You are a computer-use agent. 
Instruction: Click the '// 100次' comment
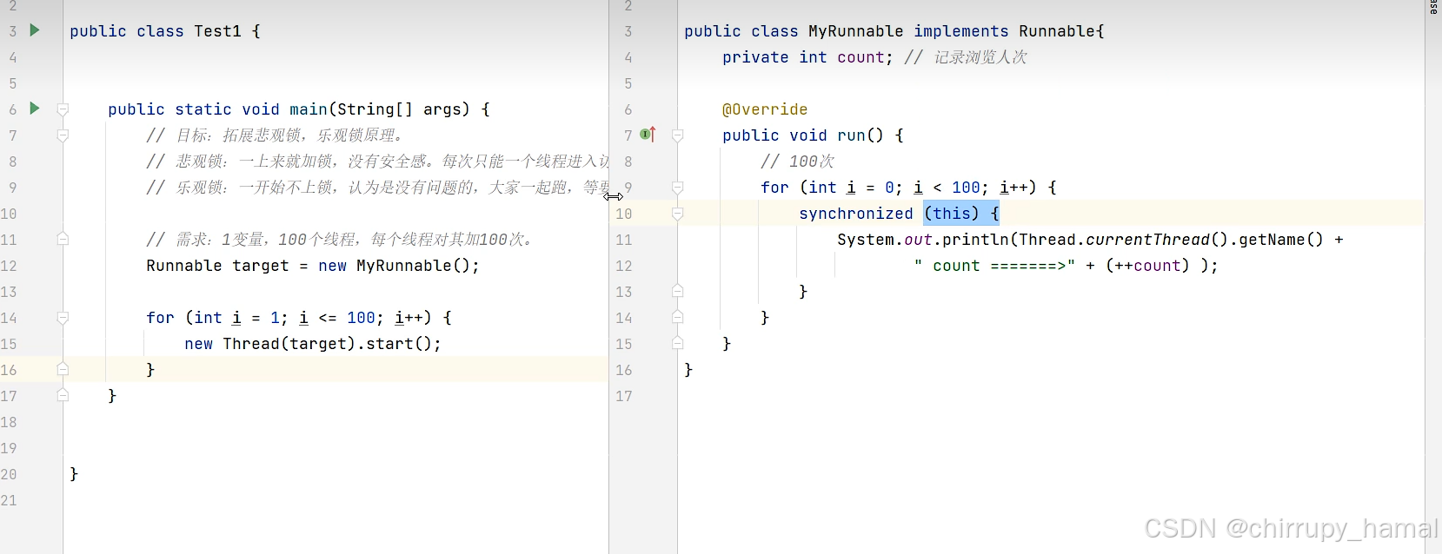pos(797,162)
